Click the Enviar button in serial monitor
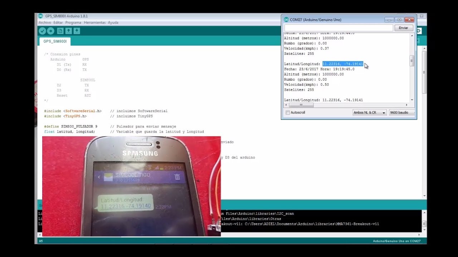 coord(403,28)
